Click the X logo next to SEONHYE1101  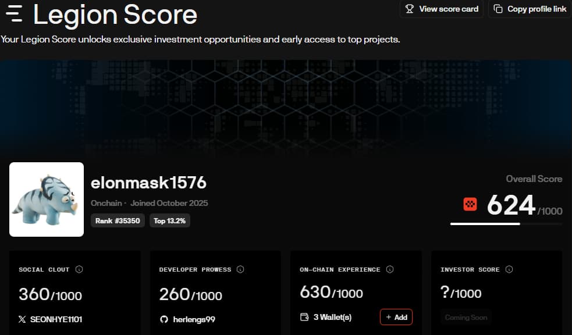[x=22, y=319]
